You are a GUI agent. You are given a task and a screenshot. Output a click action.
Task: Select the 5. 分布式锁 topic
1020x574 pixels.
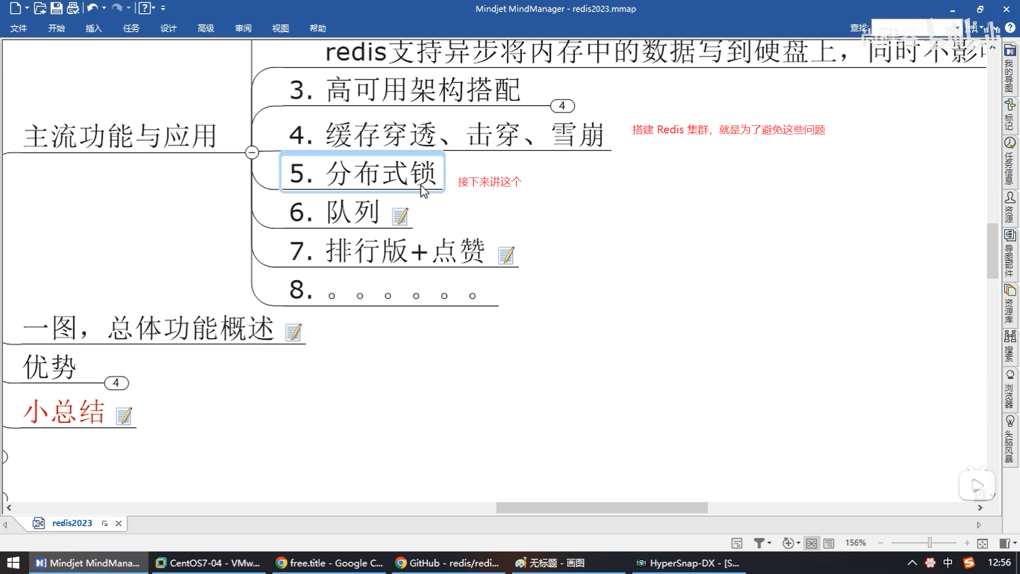tap(362, 173)
